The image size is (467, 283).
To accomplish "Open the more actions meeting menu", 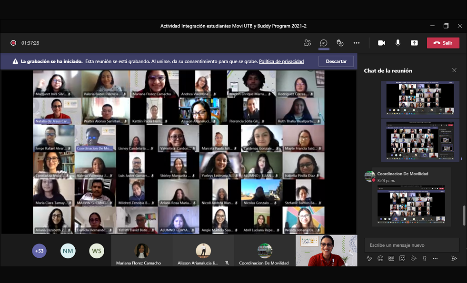I will point(356,43).
